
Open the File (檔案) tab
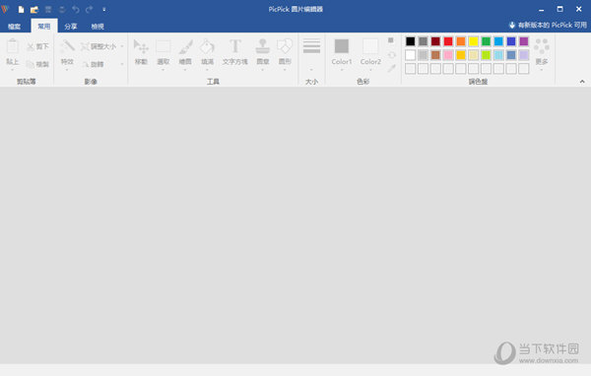(x=15, y=27)
